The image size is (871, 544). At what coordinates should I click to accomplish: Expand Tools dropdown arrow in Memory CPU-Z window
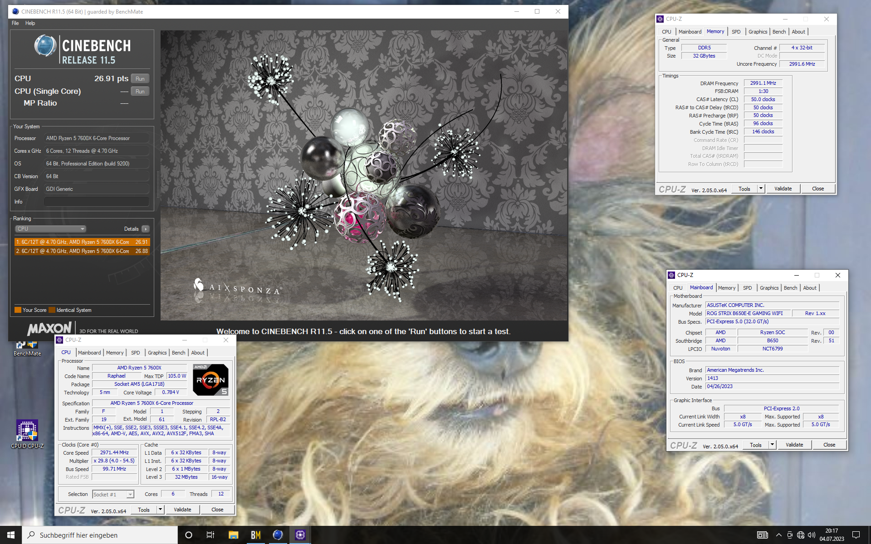click(x=761, y=189)
